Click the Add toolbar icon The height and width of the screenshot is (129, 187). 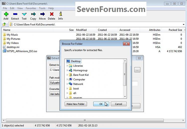pos(6,14)
